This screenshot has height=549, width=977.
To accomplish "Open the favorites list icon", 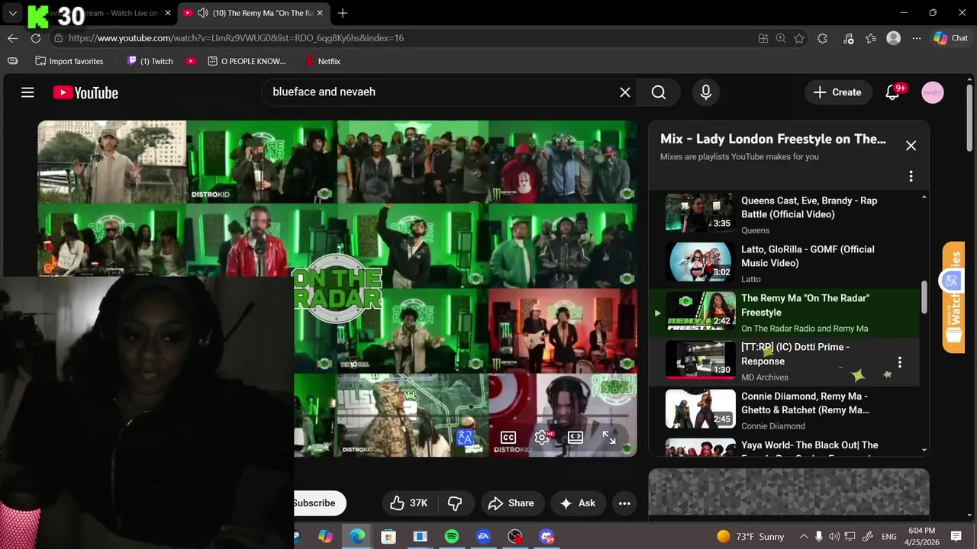I will 871,38.
